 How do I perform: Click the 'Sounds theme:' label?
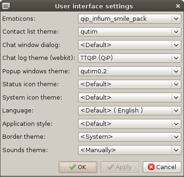25,150
